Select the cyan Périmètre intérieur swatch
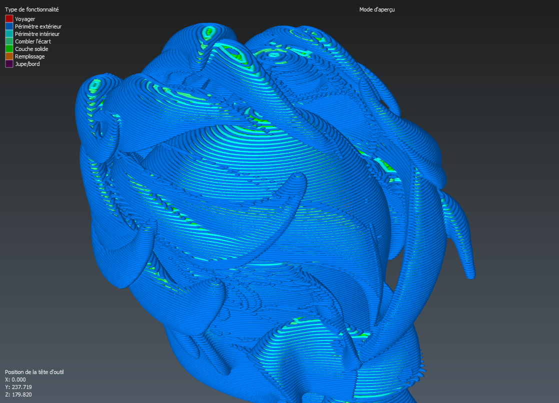Viewport: 559px width, 403px height. coord(9,34)
